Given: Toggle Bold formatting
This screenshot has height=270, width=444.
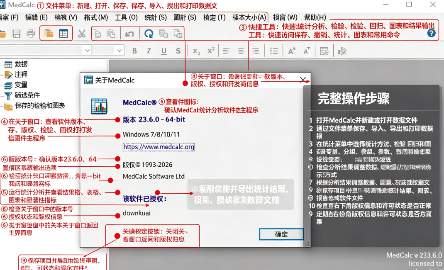Looking at the screenshot, I should pyautogui.click(x=134, y=51).
